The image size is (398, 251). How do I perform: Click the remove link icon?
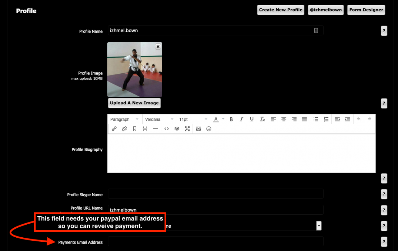(x=124, y=129)
